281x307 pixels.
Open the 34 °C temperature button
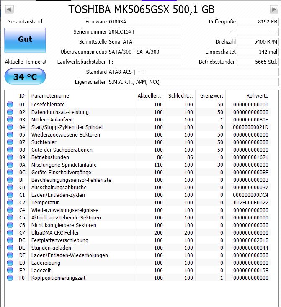tap(25, 76)
